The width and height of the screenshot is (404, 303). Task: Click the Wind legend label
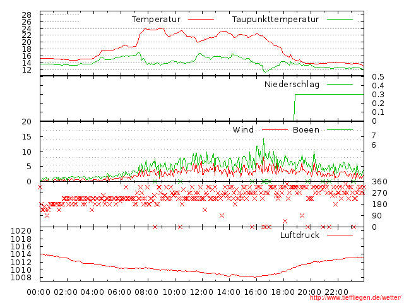point(243,129)
